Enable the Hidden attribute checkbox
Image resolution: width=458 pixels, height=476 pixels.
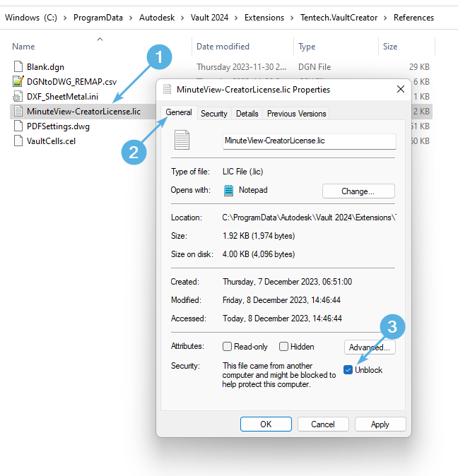(283, 346)
